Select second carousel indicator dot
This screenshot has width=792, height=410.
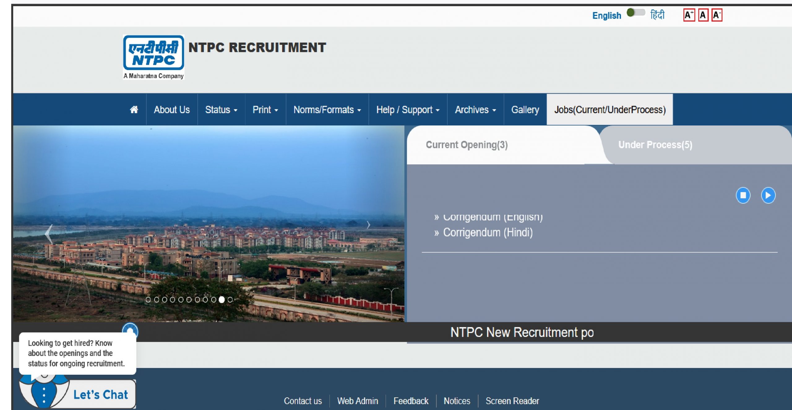(157, 299)
